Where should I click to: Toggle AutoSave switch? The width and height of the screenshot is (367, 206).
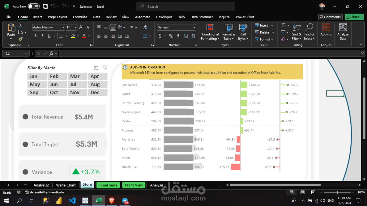coord(34,6)
